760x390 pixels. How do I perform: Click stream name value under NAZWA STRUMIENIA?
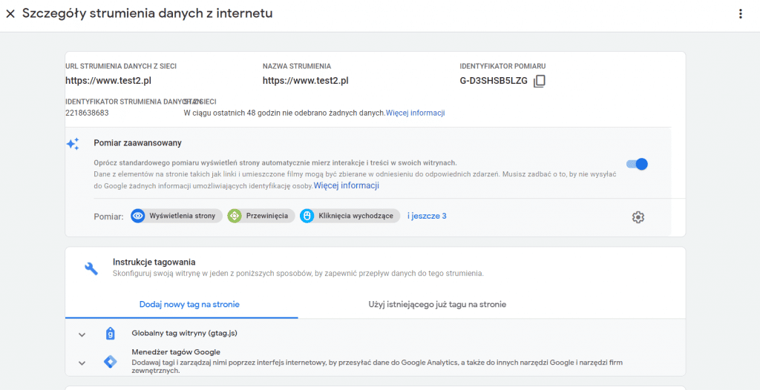coord(305,81)
